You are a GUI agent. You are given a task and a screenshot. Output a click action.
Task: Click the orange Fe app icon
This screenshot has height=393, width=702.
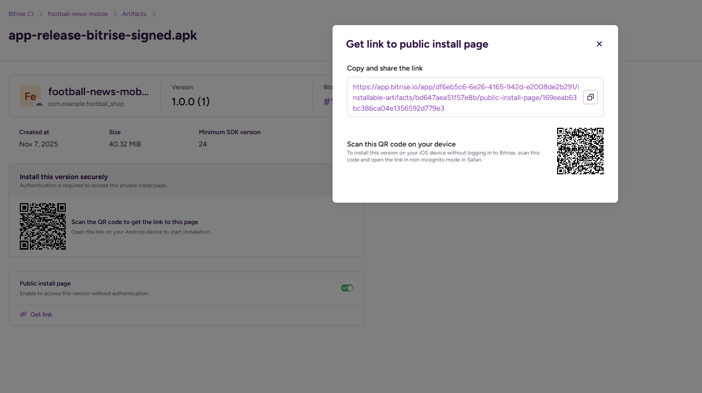pos(30,96)
